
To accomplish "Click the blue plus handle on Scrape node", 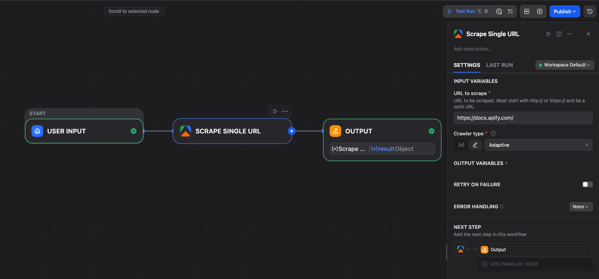I will [292, 131].
